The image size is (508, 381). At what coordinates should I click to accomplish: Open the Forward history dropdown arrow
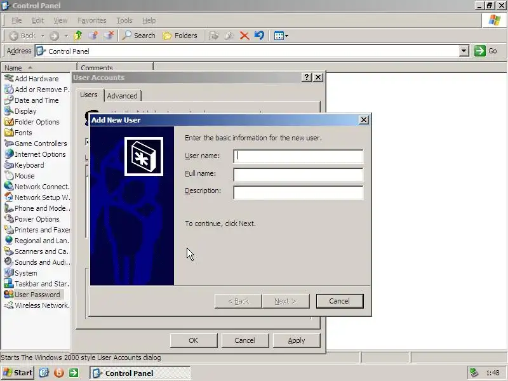[66, 36]
